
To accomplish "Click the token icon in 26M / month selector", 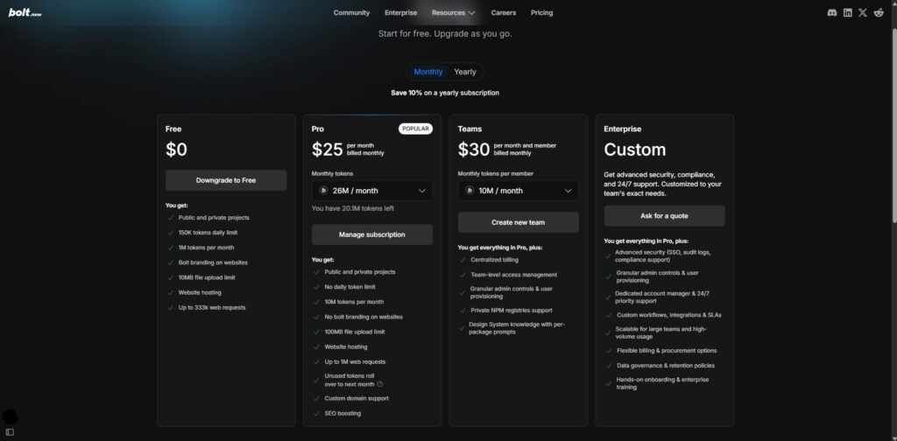I will point(323,191).
